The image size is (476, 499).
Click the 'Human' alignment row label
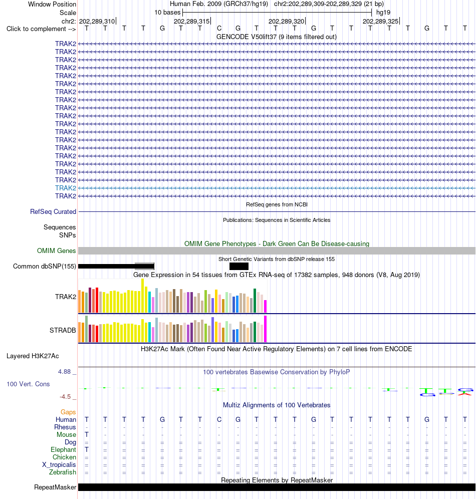coord(66,420)
